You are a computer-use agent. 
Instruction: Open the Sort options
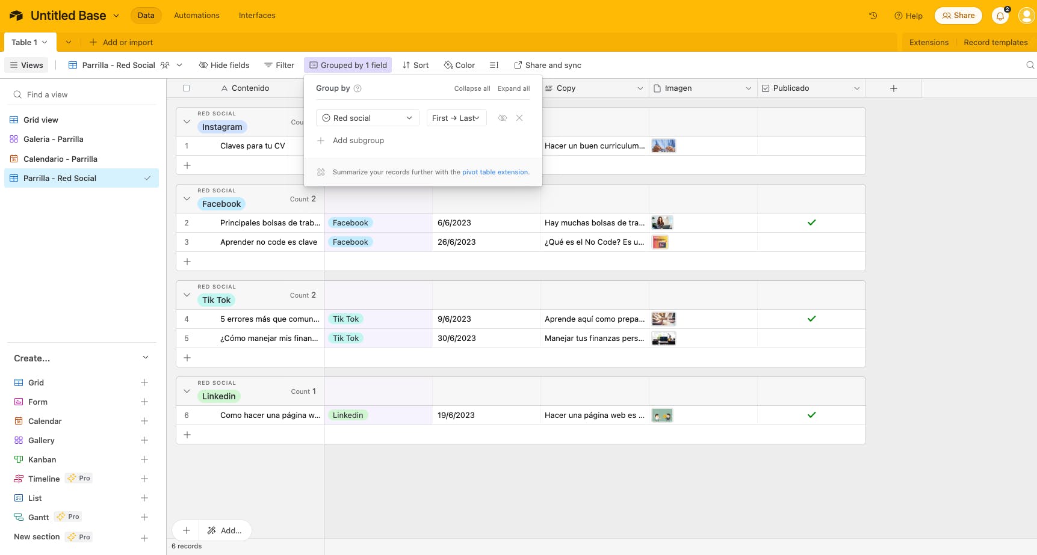coord(416,65)
